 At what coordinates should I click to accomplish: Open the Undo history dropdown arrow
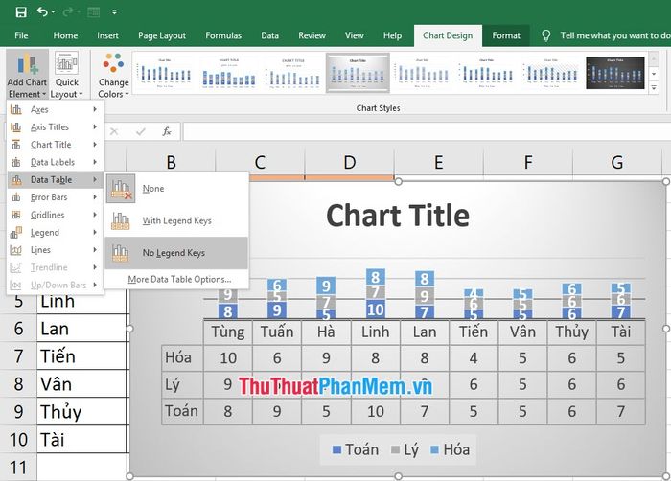pos(53,12)
